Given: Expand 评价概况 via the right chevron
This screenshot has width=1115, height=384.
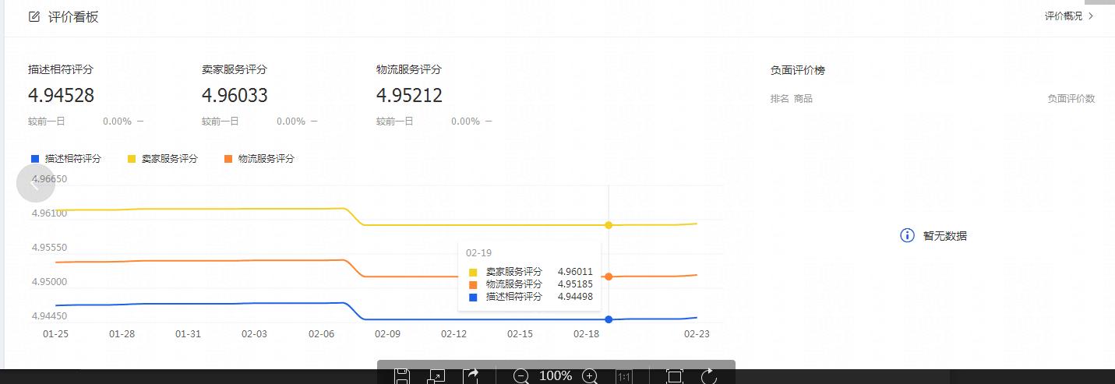Looking at the screenshot, I should [x=1091, y=16].
